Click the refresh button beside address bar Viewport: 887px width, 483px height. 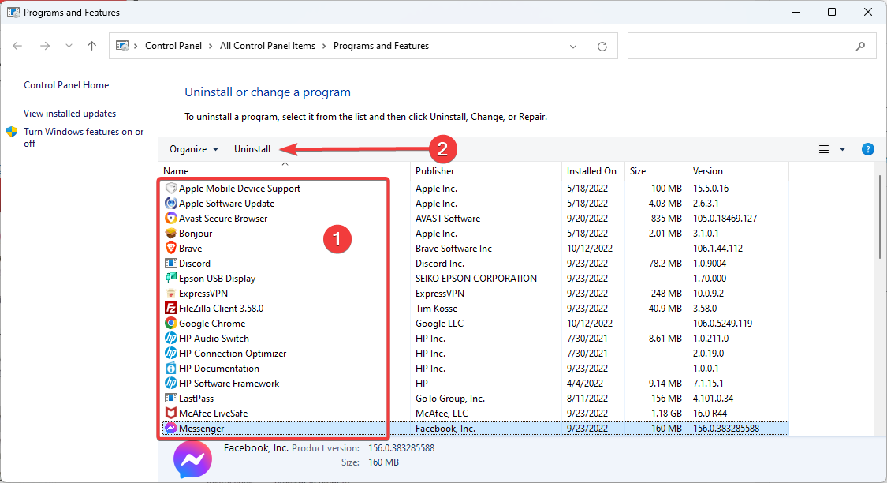[x=602, y=46]
